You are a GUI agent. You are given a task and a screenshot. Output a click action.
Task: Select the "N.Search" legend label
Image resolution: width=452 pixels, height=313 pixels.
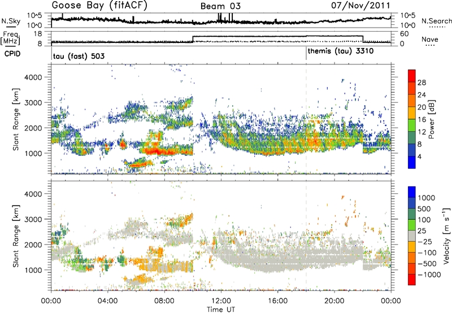(x=436, y=21)
